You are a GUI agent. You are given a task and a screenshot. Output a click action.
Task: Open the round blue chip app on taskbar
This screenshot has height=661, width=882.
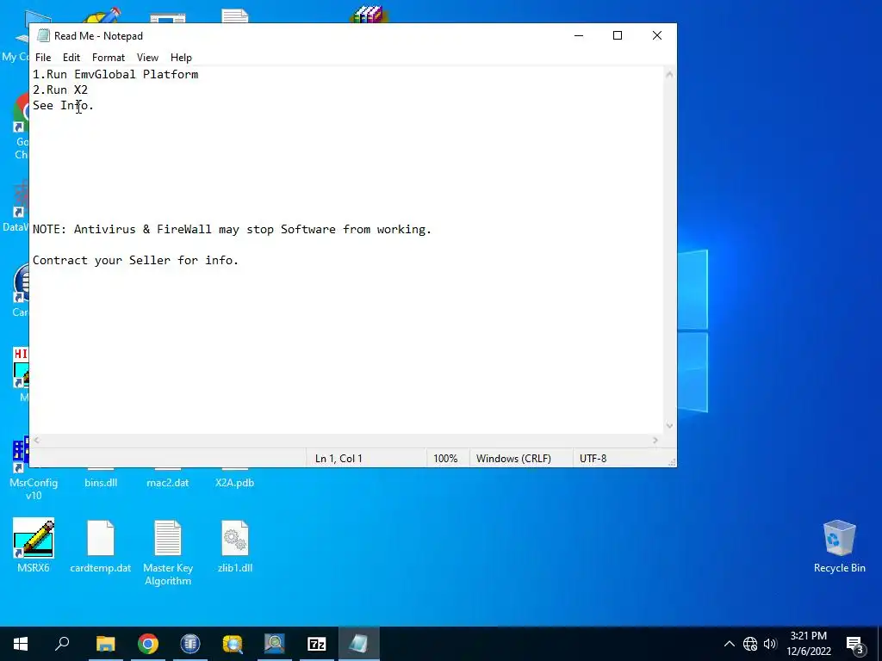190,644
